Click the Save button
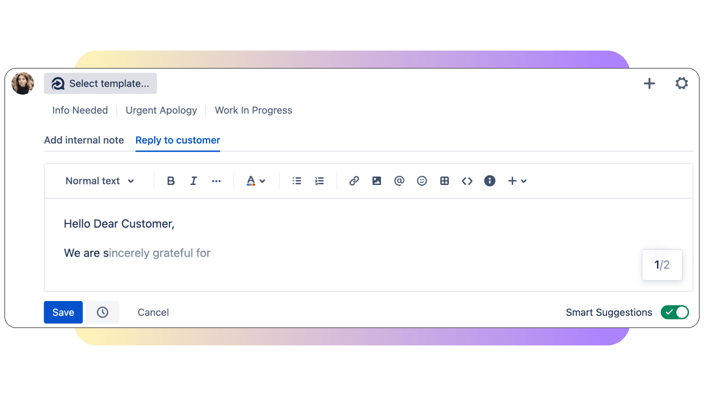 [63, 312]
